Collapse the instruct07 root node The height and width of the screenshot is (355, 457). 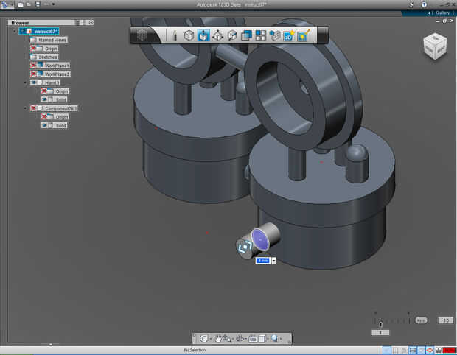coord(15,31)
